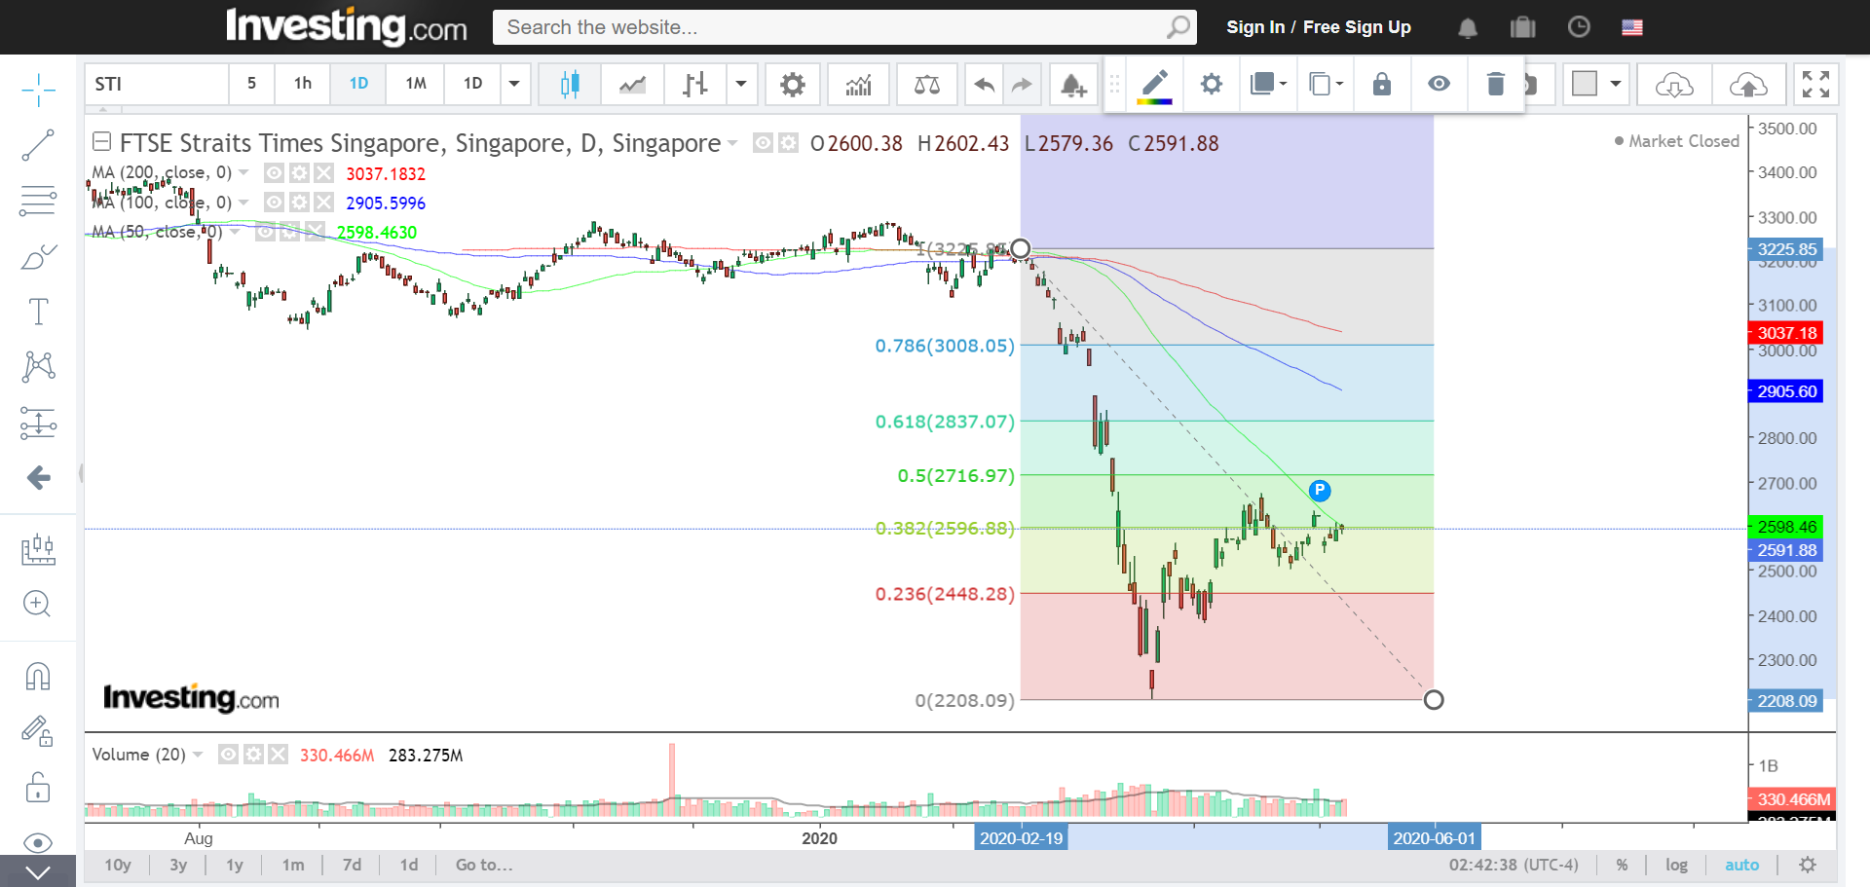Select the Text annotation tool
Image resolution: width=1870 pixels, height=887 pixels.
tap(38, 312)
